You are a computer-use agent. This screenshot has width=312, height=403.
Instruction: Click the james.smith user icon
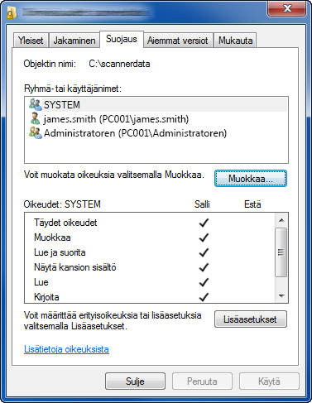tap(36, 118)
